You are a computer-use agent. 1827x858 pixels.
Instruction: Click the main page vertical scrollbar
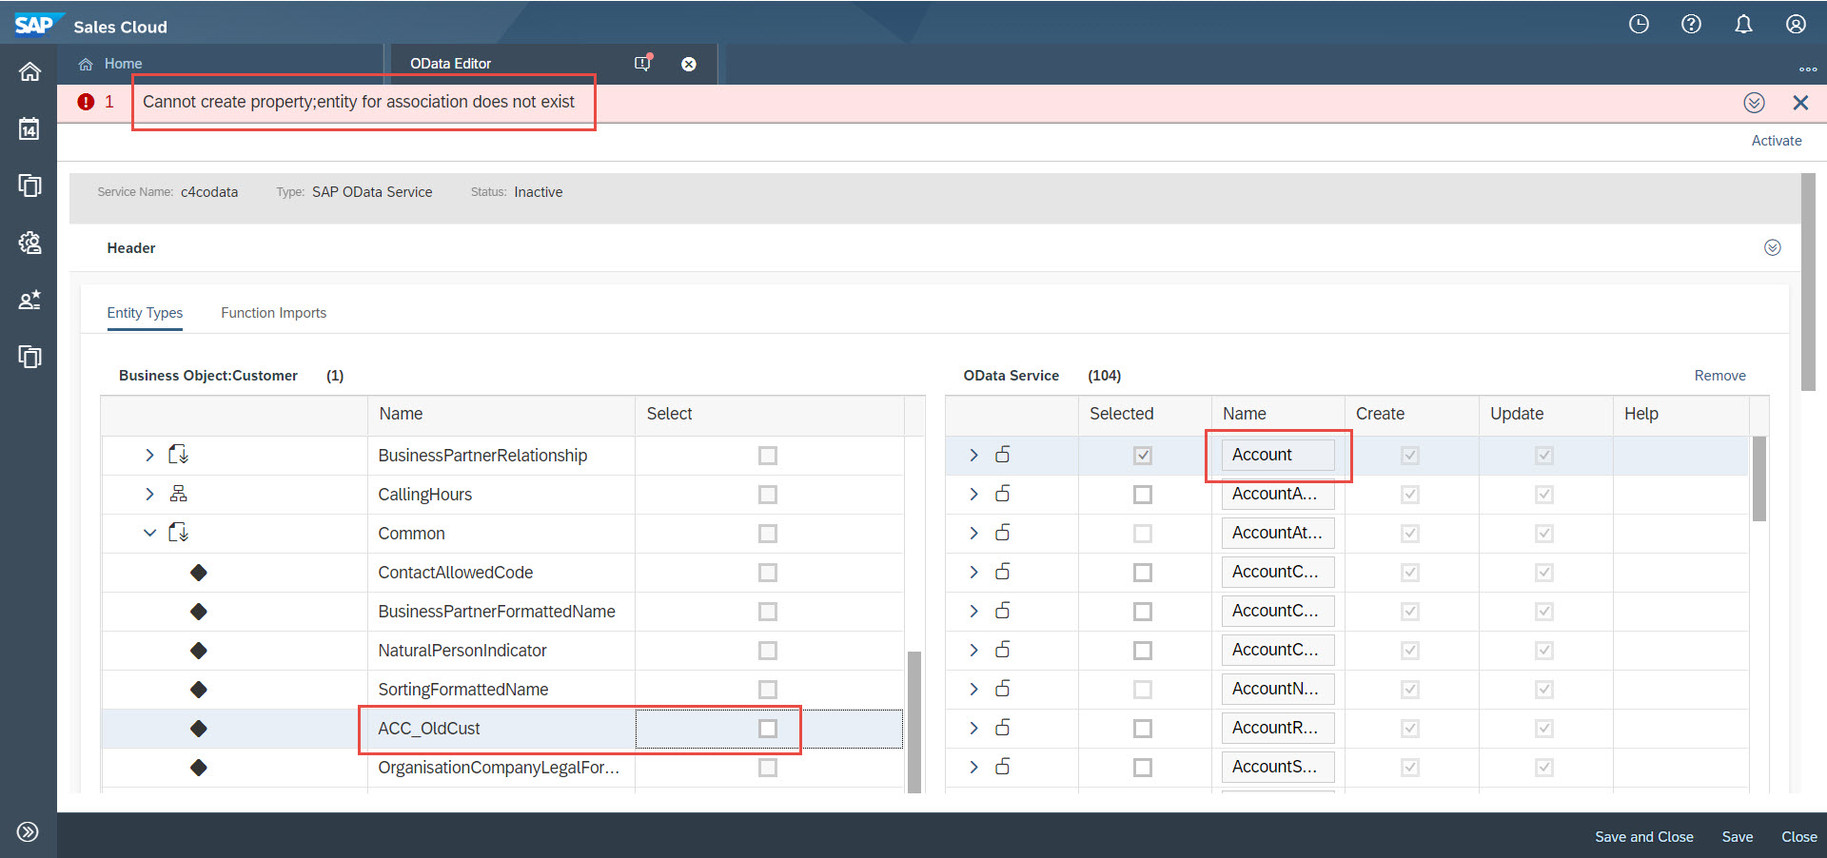click(1808, 282)
